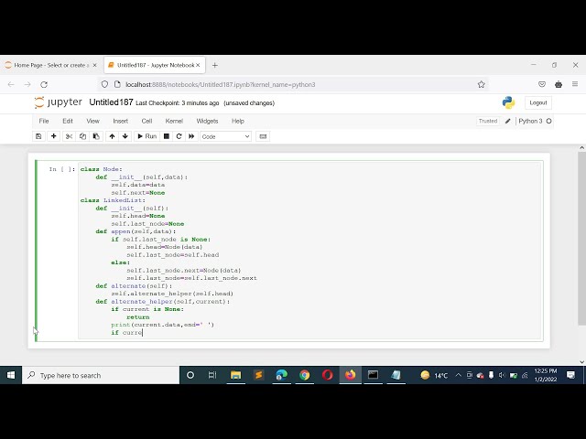Open Pocket save icon in browser toolbar

[542, 85]
